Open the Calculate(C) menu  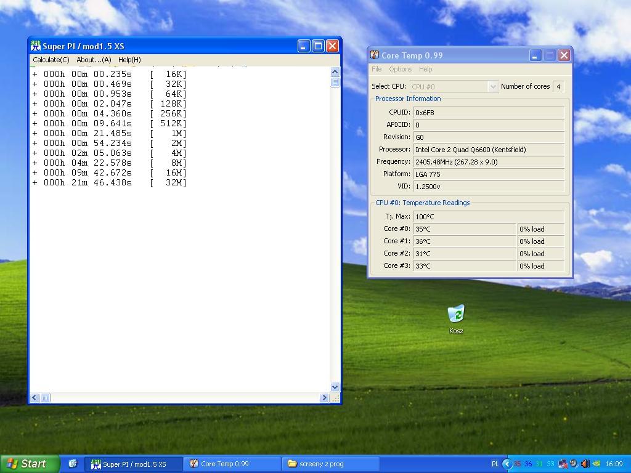[51, 60]
